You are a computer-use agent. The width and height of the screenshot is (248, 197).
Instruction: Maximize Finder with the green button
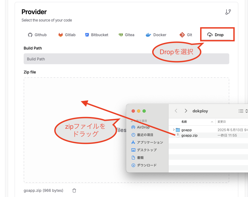(144, 111)
